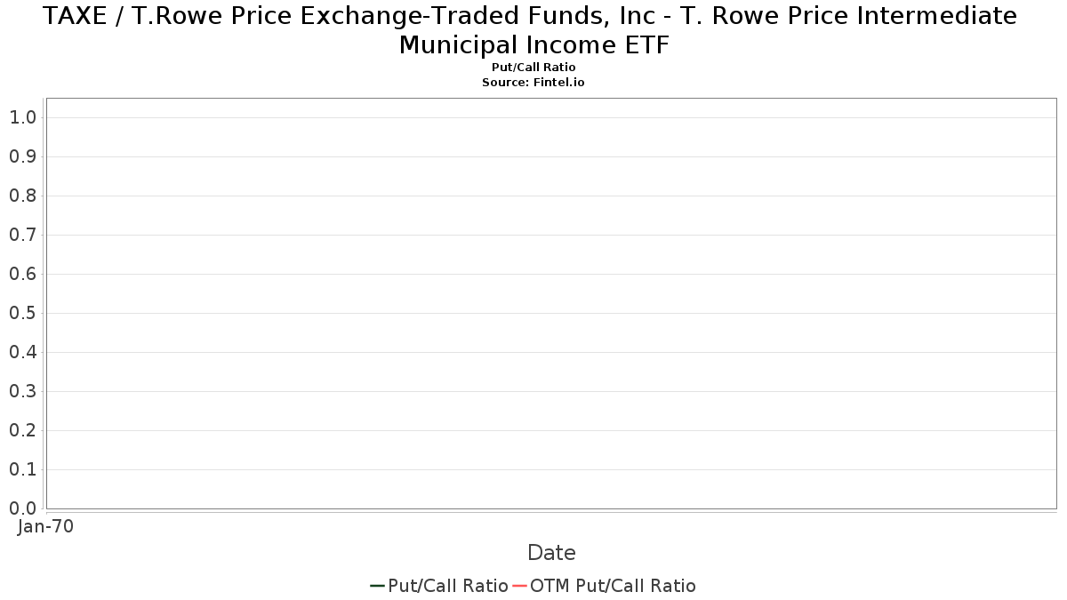Screen dimensions: 1067x600
Task: Click the 0.0 y-axis label
Action: (23, 508)
